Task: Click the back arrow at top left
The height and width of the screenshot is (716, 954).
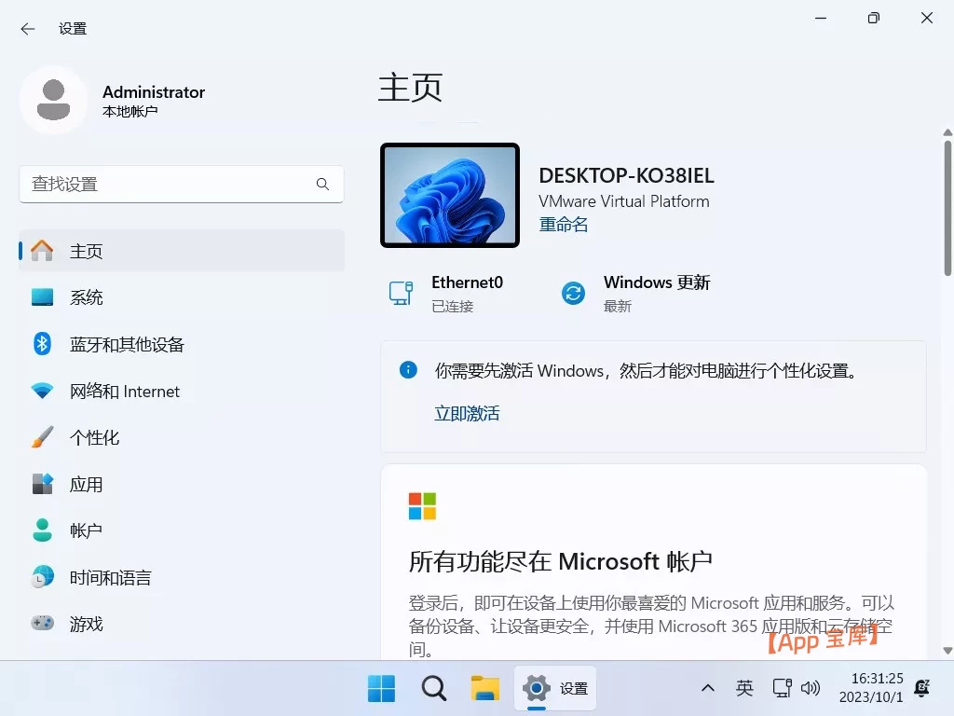Action: point(26,28)
